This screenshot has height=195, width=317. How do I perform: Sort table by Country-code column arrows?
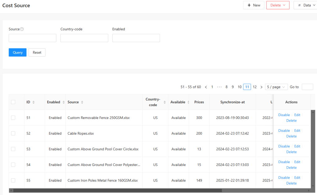[165, 102]
